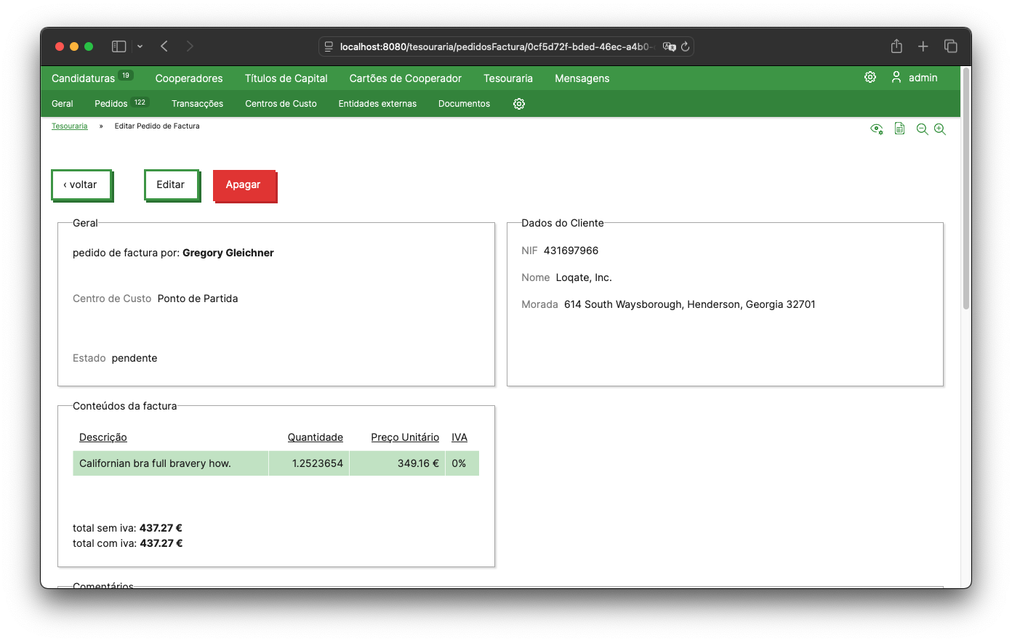The height and width of the screenshot is (642, 1012).
Task: Click the pendente status value
Action: [134, 358]
